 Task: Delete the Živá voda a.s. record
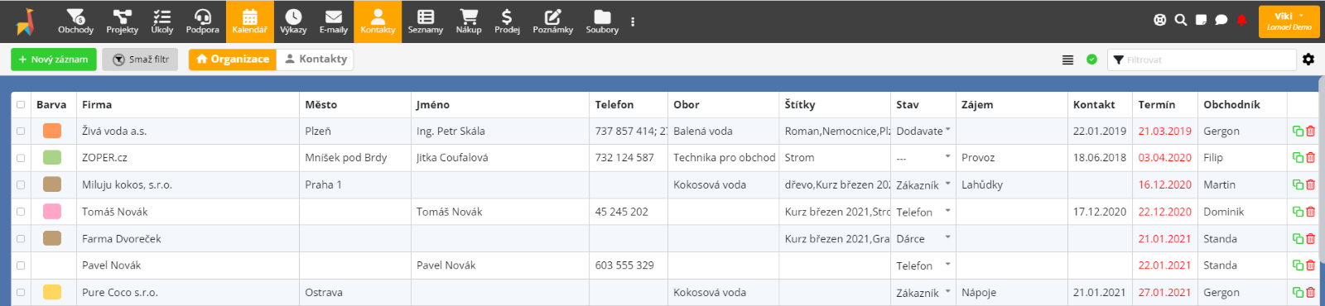pos(1310,131)
